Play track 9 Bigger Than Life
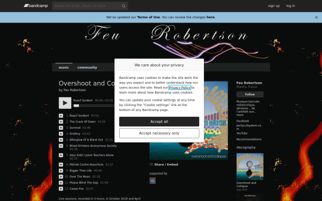The width and height of the screenshot is (322, 201). coord(61,170)
